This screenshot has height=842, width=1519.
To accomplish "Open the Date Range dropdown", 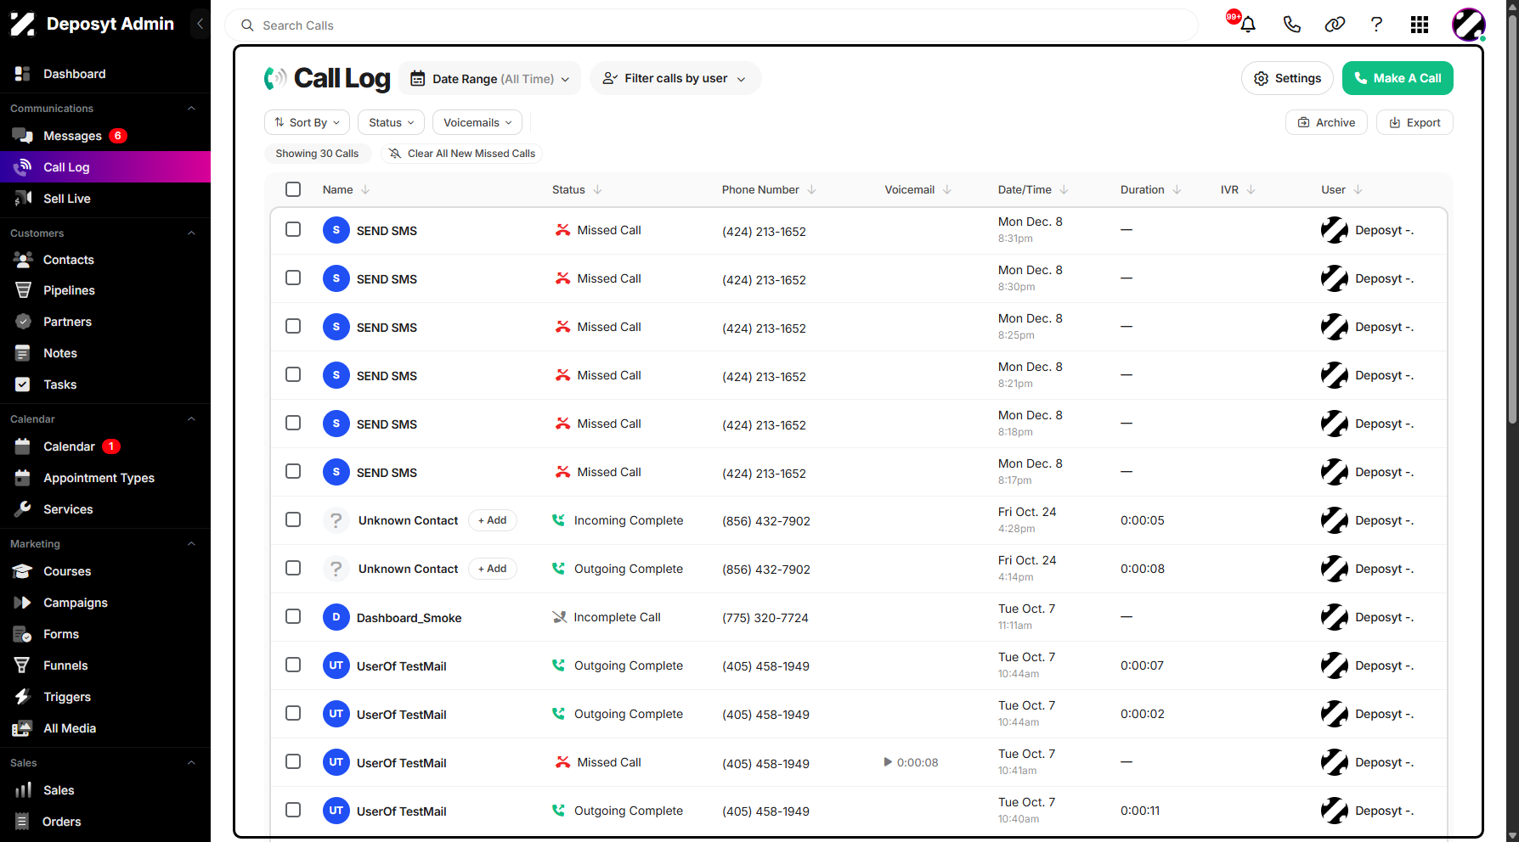I will (490, 79).
